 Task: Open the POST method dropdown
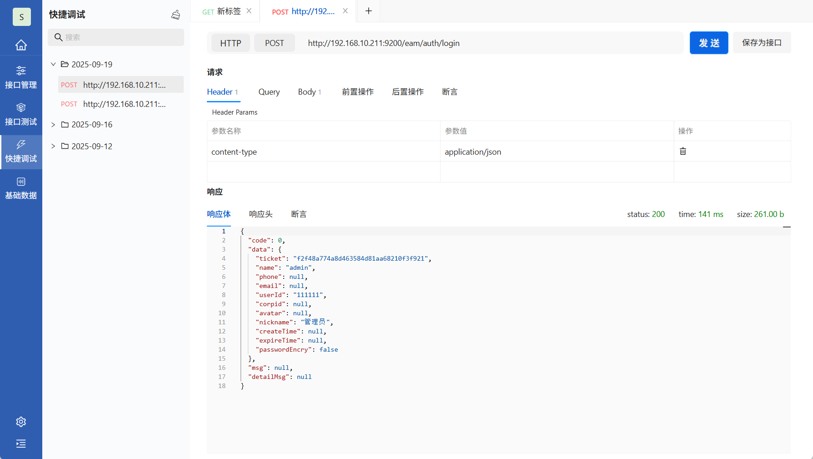click(x=275, y=43)
